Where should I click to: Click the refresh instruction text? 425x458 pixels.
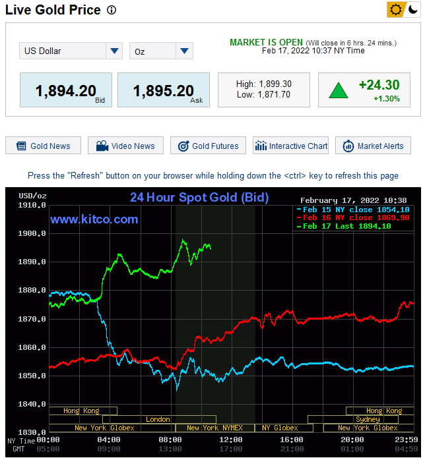point(213,175)
